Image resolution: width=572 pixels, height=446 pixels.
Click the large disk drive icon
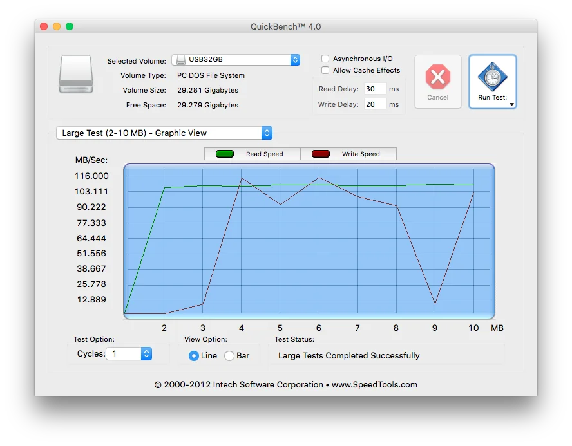click(x=76, y=74)
